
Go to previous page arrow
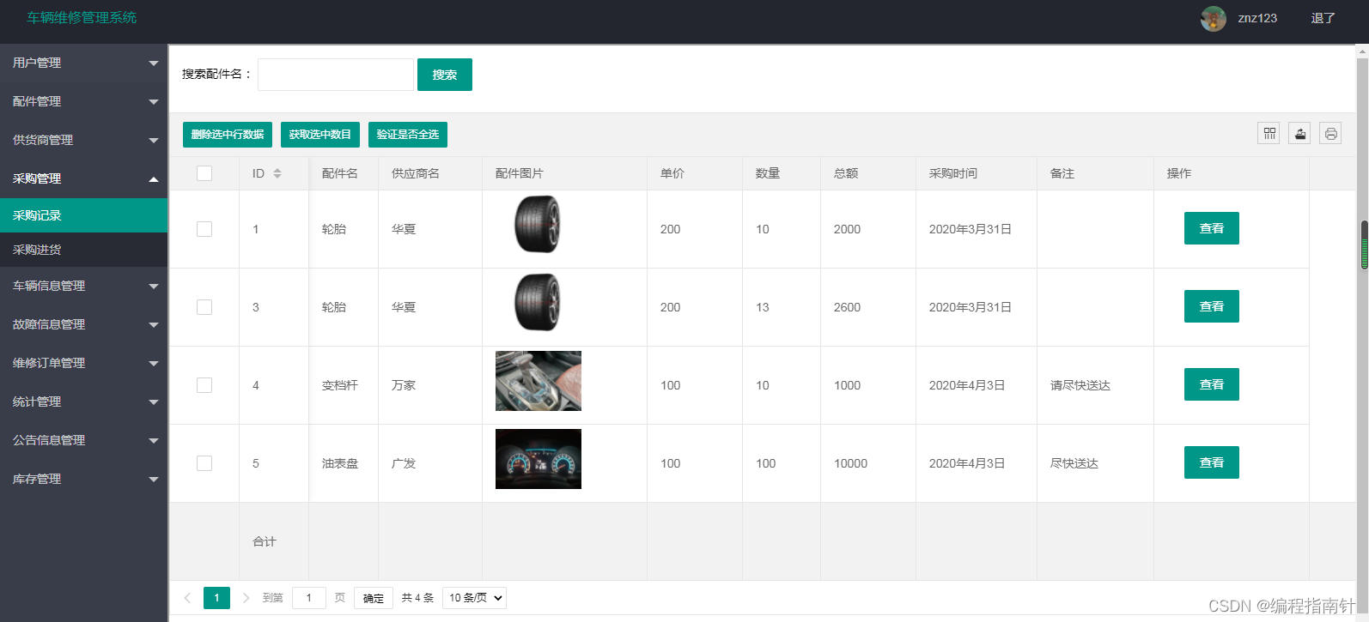point(187,598)
